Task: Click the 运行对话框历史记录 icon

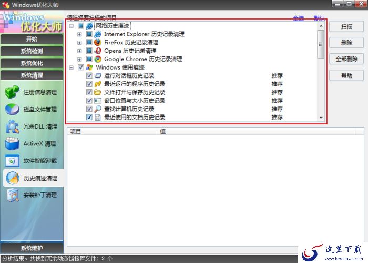Action: point(97,76)
